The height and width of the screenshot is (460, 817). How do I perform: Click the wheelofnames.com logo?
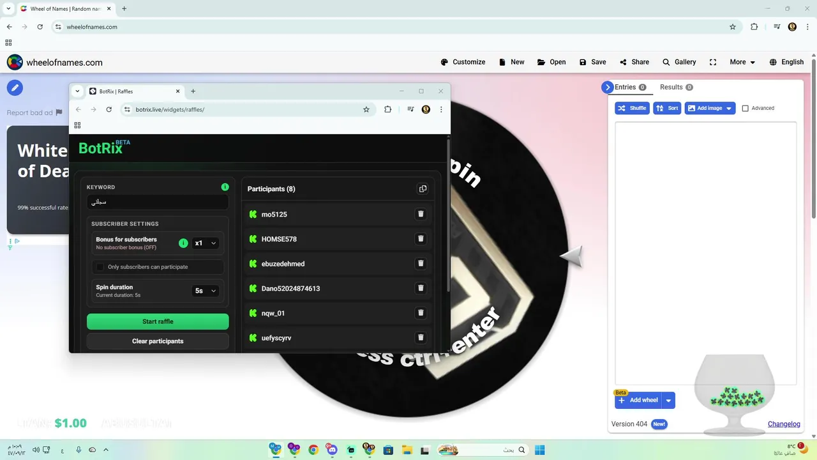click(x=54, y=62)
